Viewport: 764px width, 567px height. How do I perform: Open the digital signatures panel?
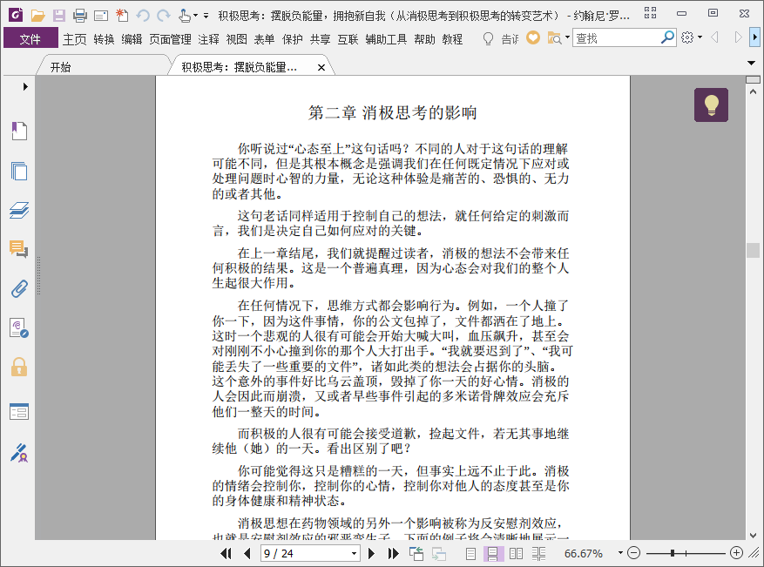click(x=19, y=327)
